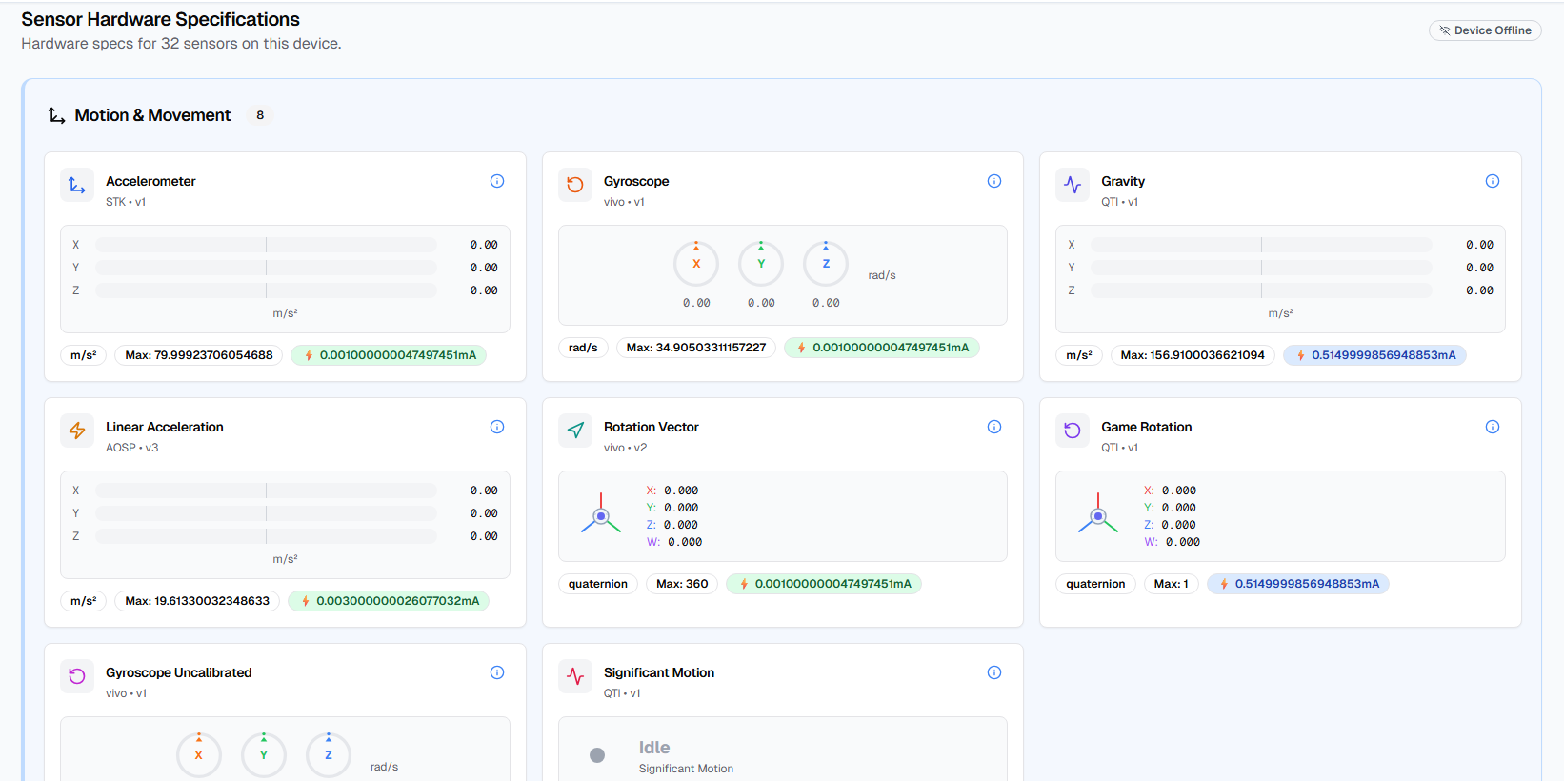
Task: Open Game Rotation info icon
Action: pyautogui.click(x=1493, y=427)
